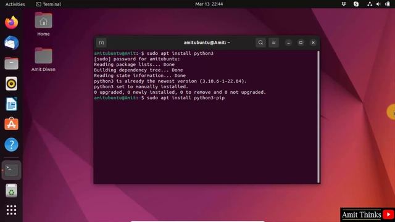Screen dimensions: 395x222
Task: Minimize the terminal window
Action: 289,43
